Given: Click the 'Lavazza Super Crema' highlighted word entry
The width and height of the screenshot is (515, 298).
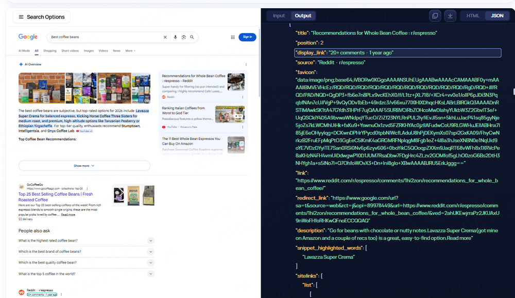Looking at the screenshot, I should 329,257.
